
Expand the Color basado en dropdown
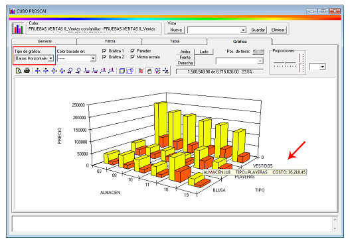point(93,58)
